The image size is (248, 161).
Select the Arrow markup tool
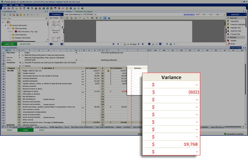[232, 44]
